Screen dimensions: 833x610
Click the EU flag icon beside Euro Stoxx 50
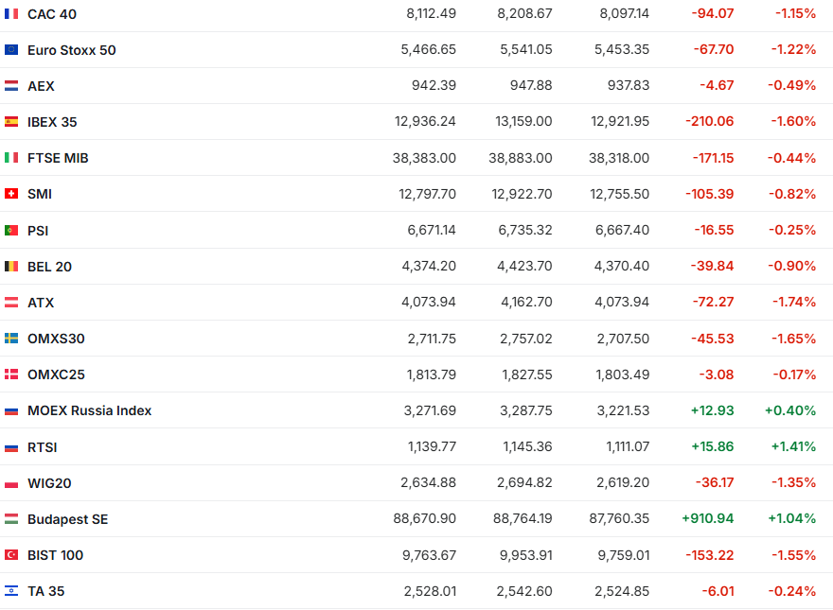[11, 50]
